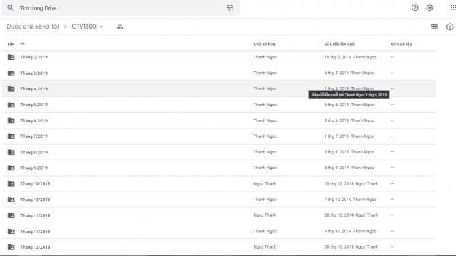Select the 'Tháng 9/2019' folder name
This screenshot has height=256, width=456.
tap(34, 168)
